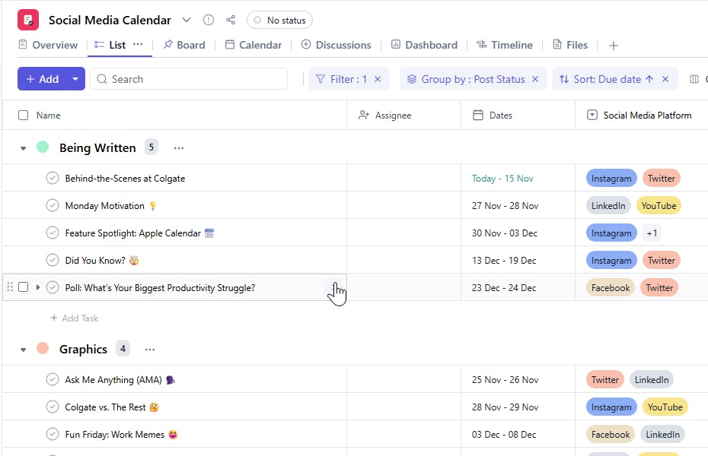Open more options for Graphics group

point(150,350)
